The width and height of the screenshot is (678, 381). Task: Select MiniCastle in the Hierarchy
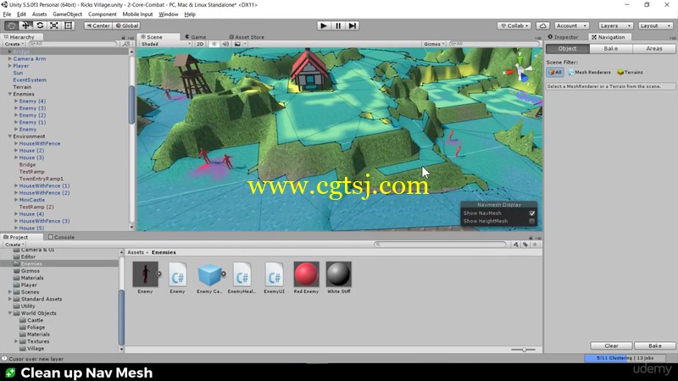point(32,200)
